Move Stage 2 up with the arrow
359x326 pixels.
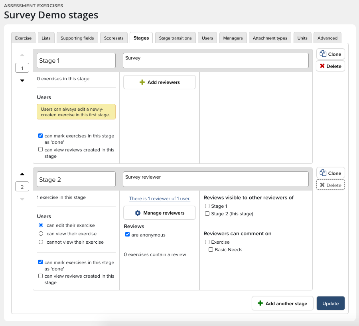coord(22,174)
